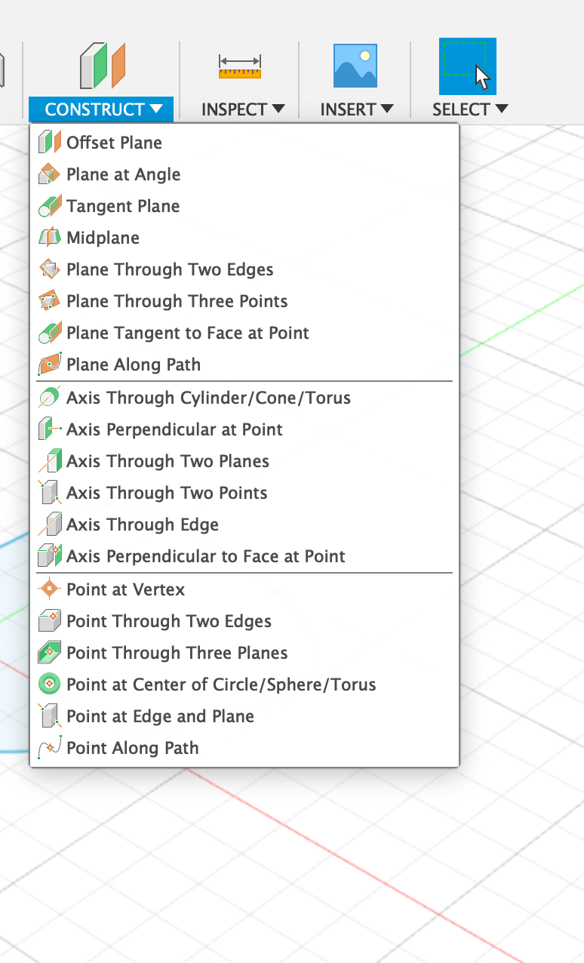
Task: Click Point at Edge and Plane icon
Action: [49, 715]
